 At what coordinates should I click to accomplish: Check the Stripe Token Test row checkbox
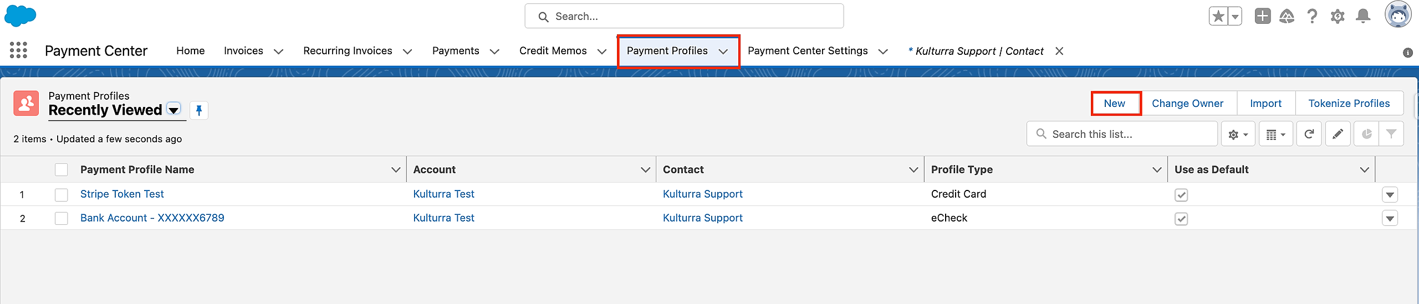tap(62, 194)
